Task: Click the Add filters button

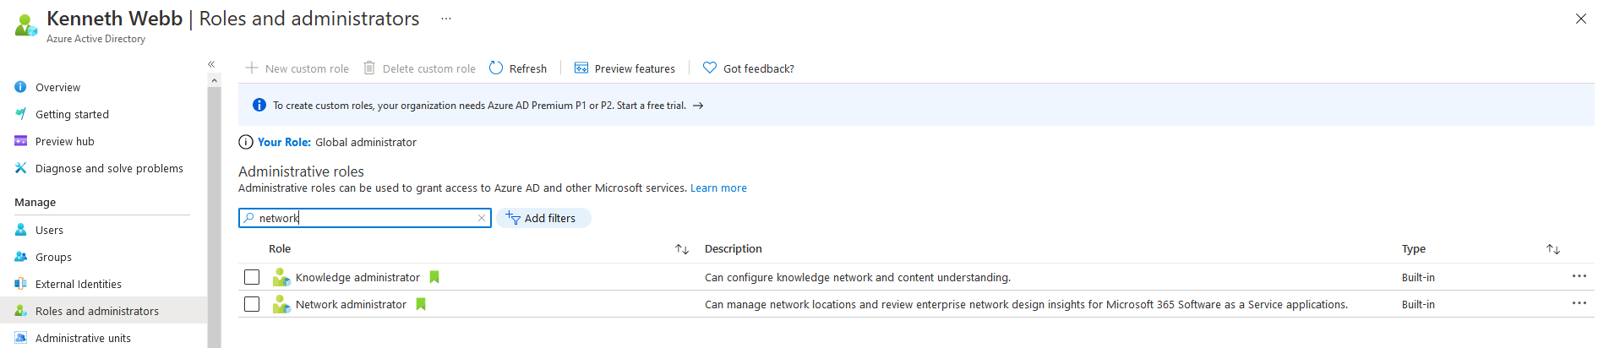Action: [543, 218]
